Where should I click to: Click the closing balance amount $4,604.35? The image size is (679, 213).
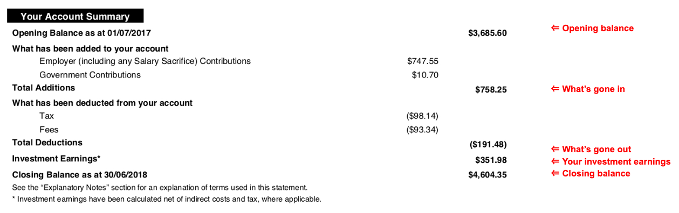tap(488, 175)
